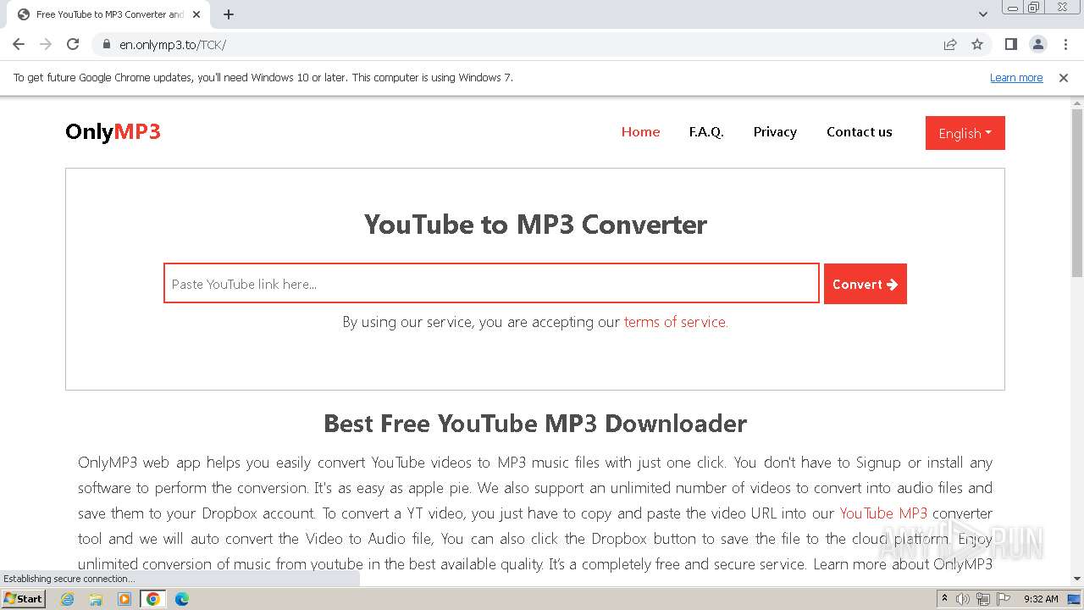Focus the Paste YouTube link input field

[x=491, y=284]
